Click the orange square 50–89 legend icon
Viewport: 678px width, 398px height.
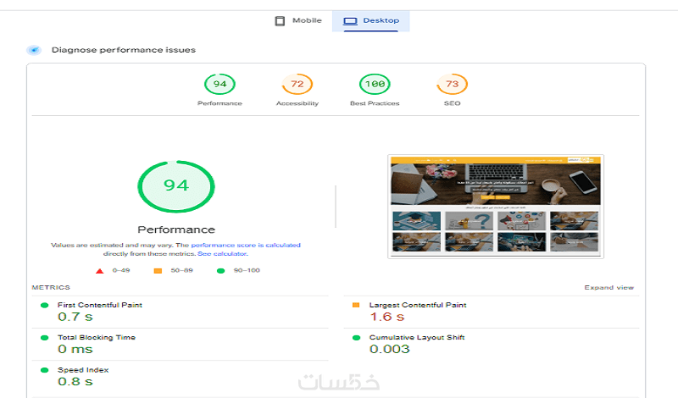(x=158, y=271)
